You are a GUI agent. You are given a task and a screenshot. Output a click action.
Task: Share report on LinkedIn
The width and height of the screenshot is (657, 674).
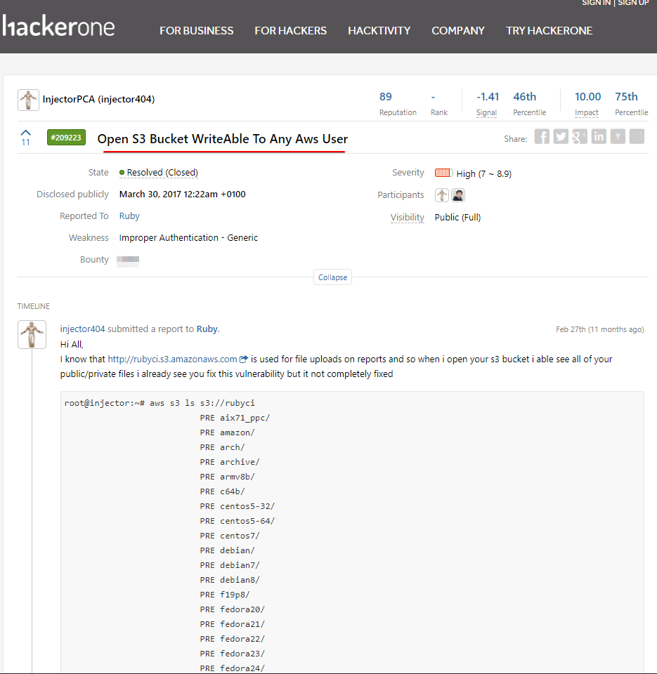(599, 137)
